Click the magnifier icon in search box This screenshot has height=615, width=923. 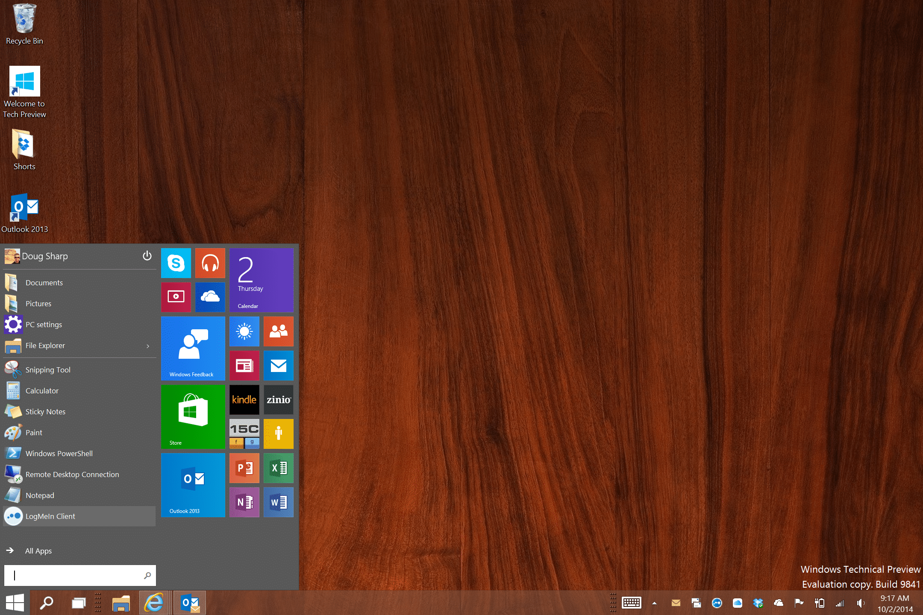point(147,575)
